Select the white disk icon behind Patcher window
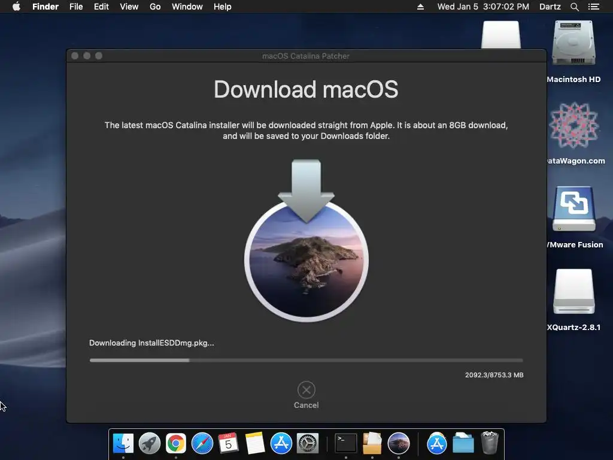Screen dimensions: 613x460 tap(501, 35)
